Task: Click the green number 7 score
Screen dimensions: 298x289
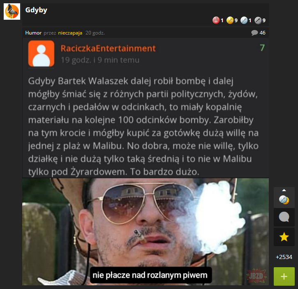Action: (x=262, y=48)
